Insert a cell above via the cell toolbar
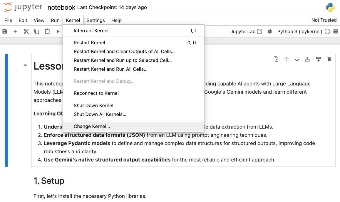Viewport: 340px width, 202px height. tap(307, 59)
